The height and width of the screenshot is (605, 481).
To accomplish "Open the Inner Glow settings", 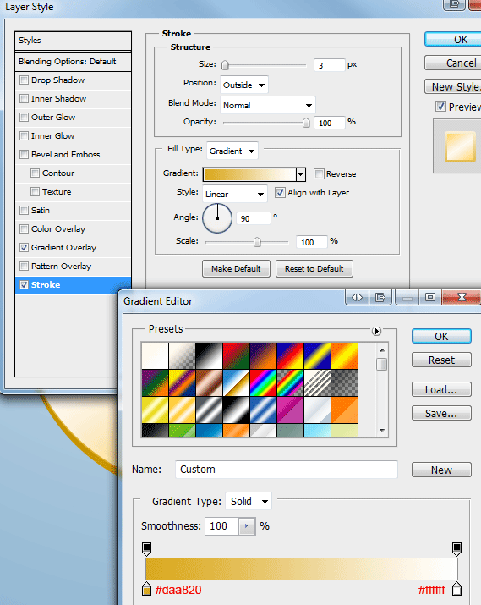I will click(52, 136).
